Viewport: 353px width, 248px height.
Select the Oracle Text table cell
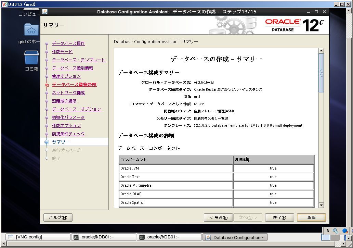click(175, 177)
